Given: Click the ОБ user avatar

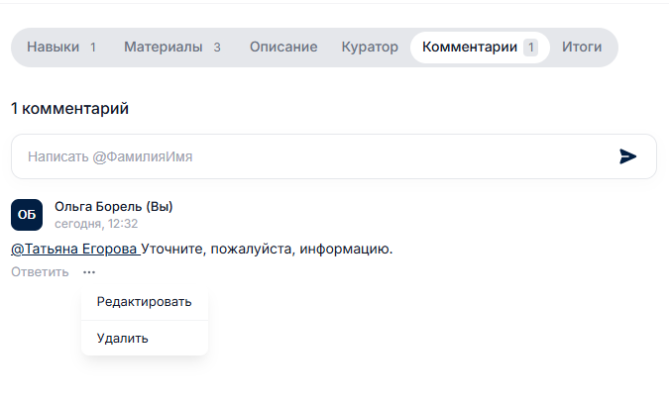Looking at the screenshot, I should [27, 214].
